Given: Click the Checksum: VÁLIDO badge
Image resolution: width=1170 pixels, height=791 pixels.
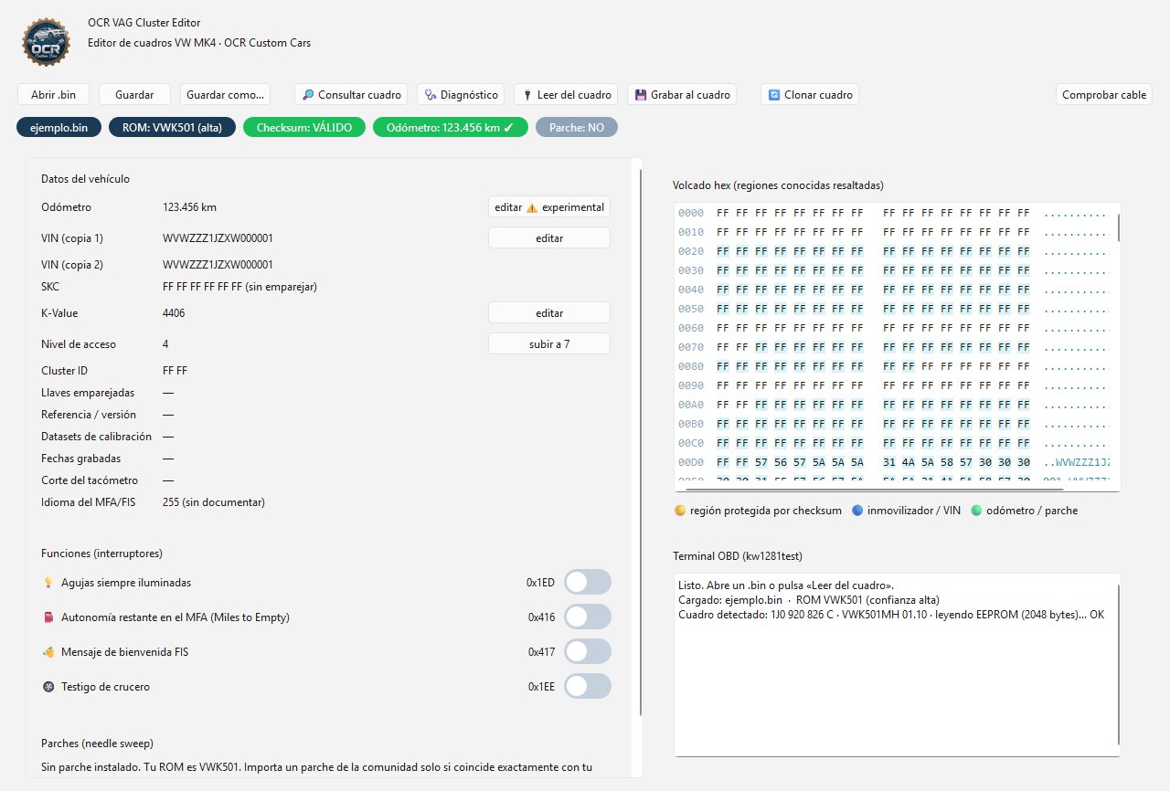Looking at the screenshot, I should [304, 128].
